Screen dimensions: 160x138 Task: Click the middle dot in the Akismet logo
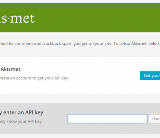coord(9,19)
